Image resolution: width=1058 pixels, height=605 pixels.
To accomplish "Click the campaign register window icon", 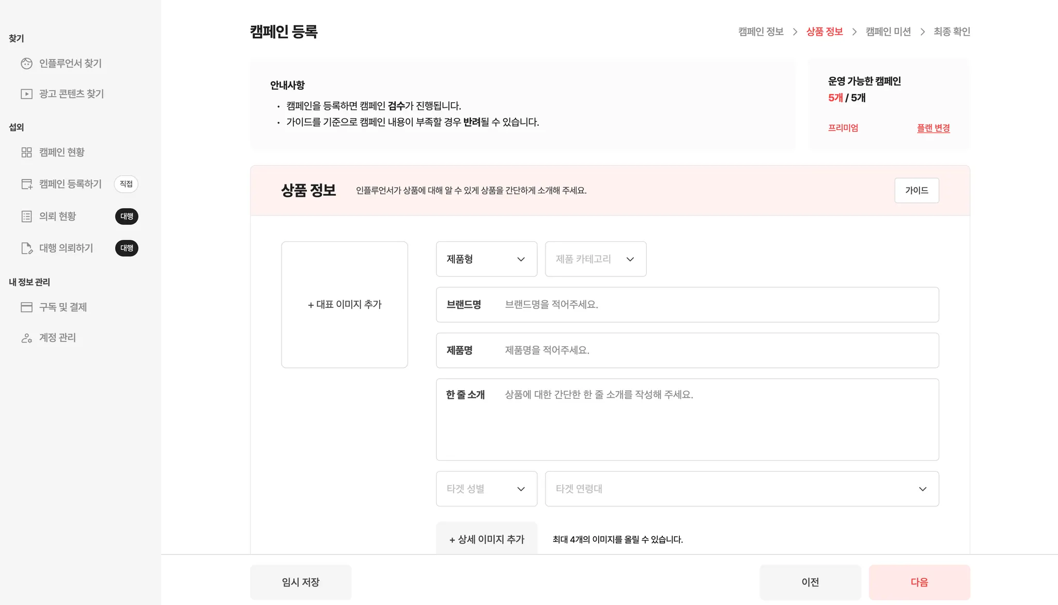I will 26,184.
